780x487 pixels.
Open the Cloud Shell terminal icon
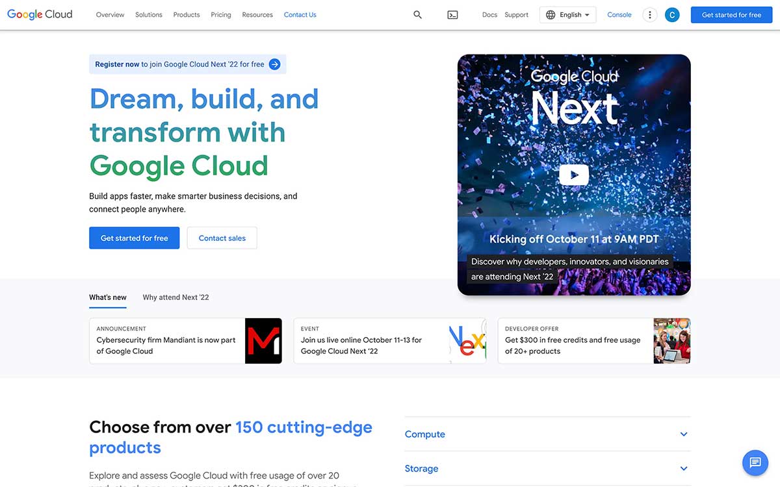tap(452, 14)
